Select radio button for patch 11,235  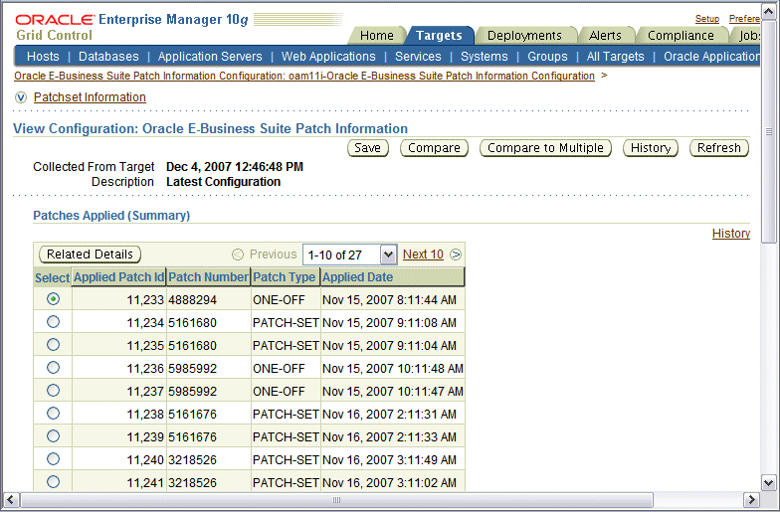click(x=53, y=344)
